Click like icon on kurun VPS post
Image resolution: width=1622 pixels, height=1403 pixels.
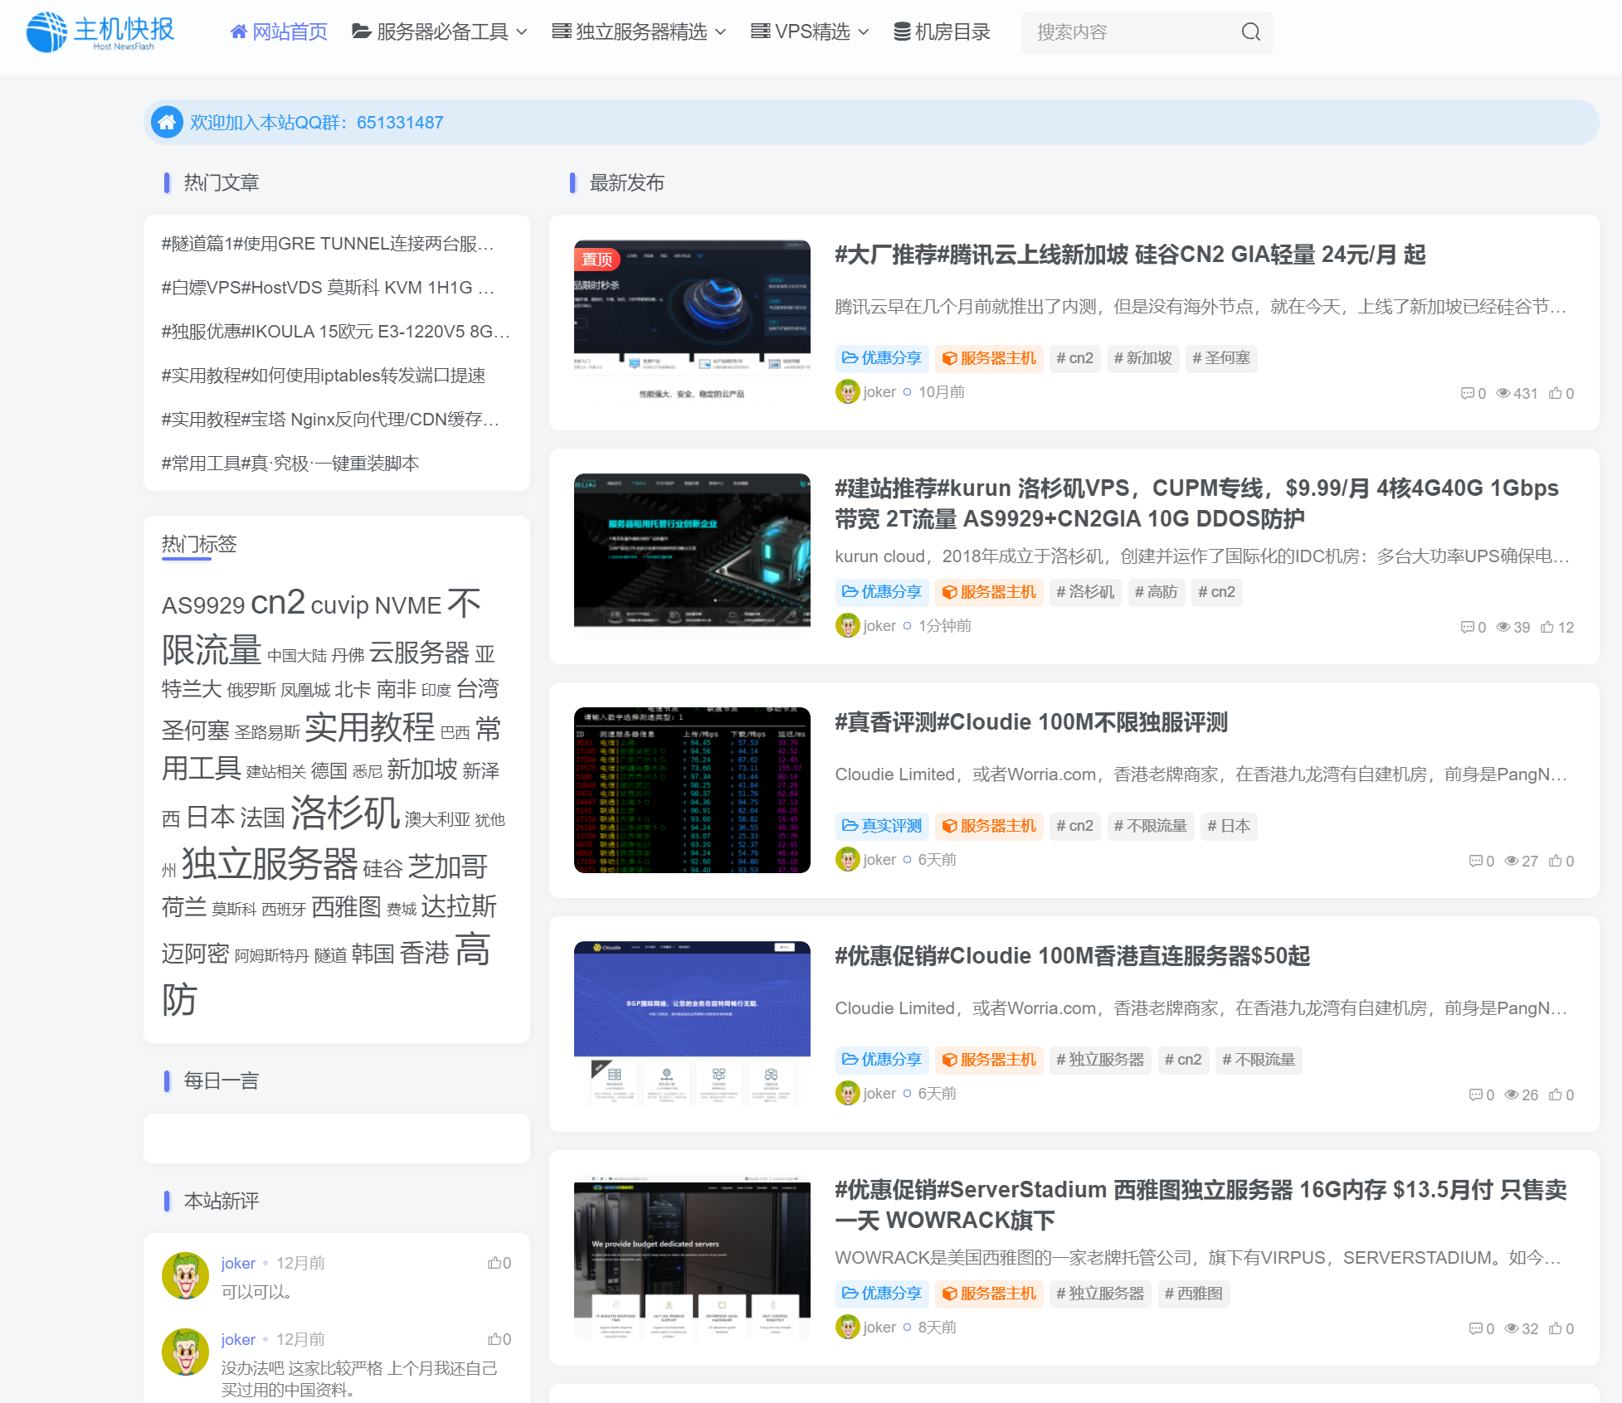tap(1547, 628)
